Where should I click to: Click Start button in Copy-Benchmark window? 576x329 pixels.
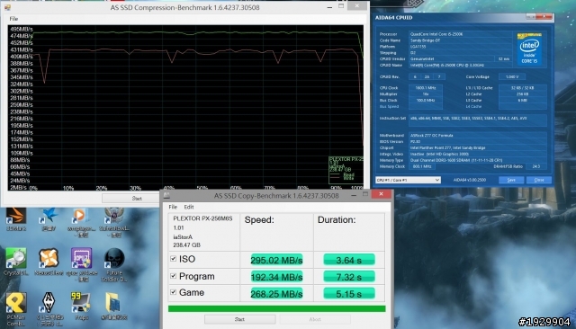240,319
